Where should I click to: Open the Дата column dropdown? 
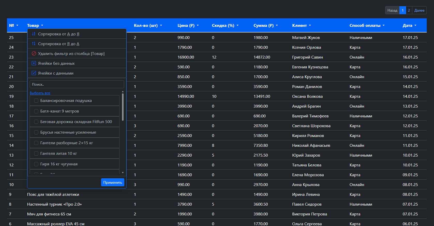(415, 25)
